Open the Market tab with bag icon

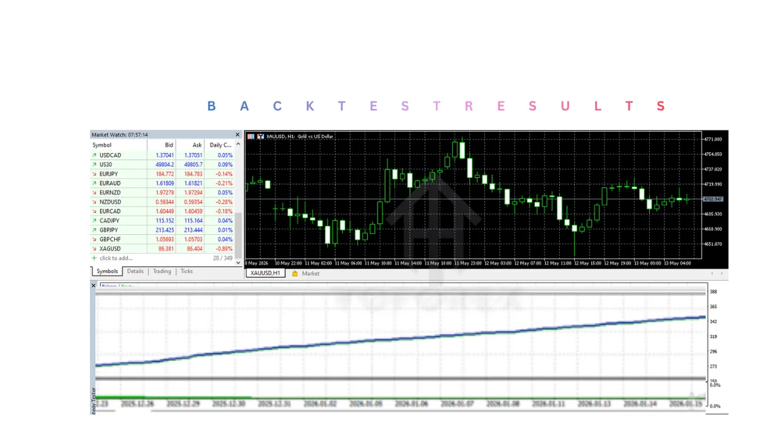pyautogui.click(x=306, y=274)
